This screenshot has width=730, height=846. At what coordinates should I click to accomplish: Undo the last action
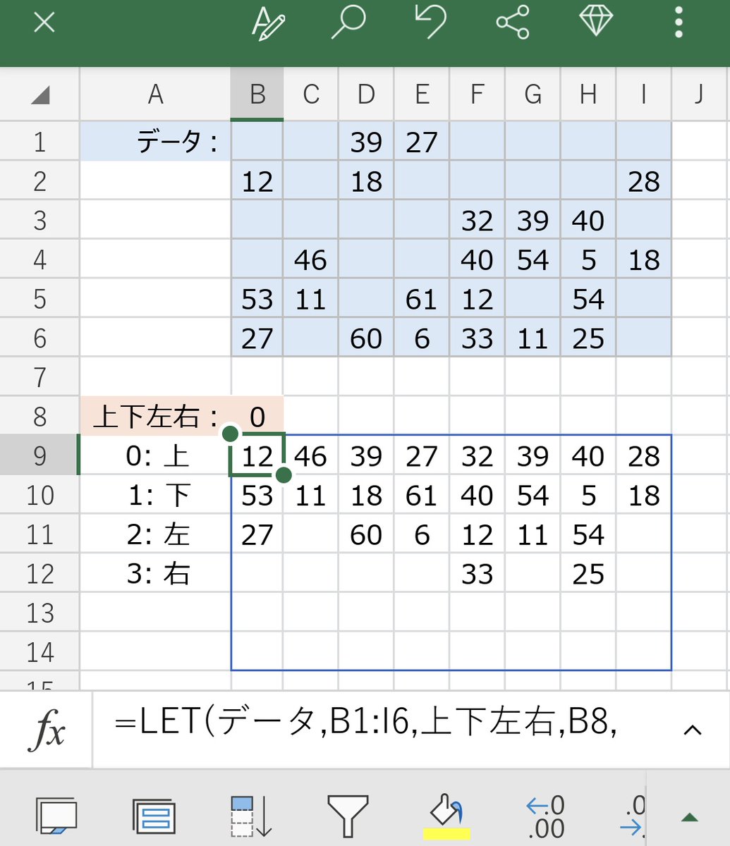(431, 22)
